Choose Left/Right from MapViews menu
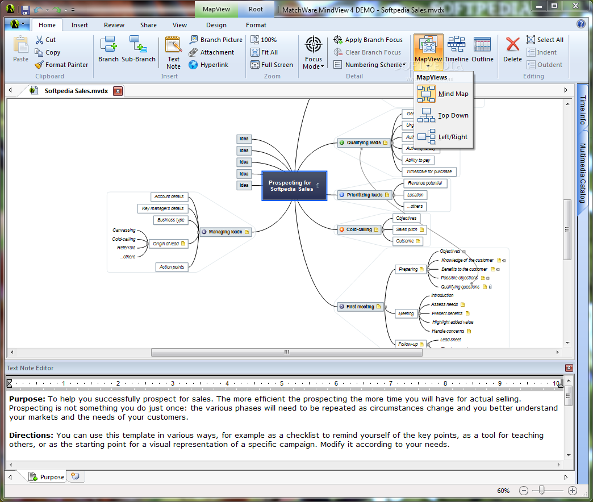Viewport: 593px width, 502px height. pyautogui.click(x=443, y=137)
